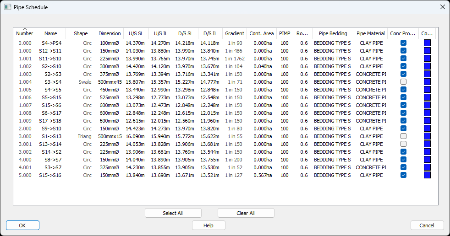Image resolution: width=450 pixels, height=236 pixels.
Task: Click blue color swatch for S12->S11
Action: point(427,51)
